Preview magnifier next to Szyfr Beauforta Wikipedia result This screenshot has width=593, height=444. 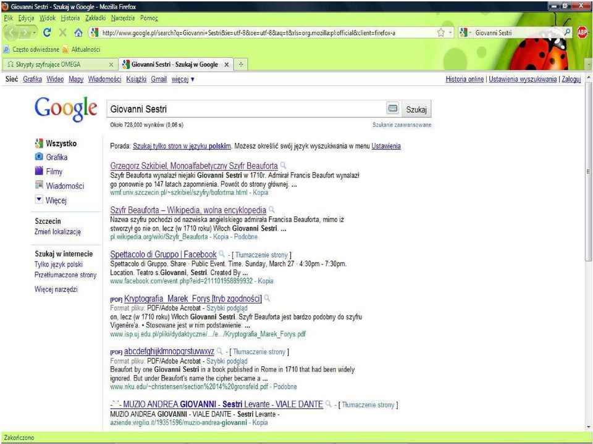pos(272,210)
